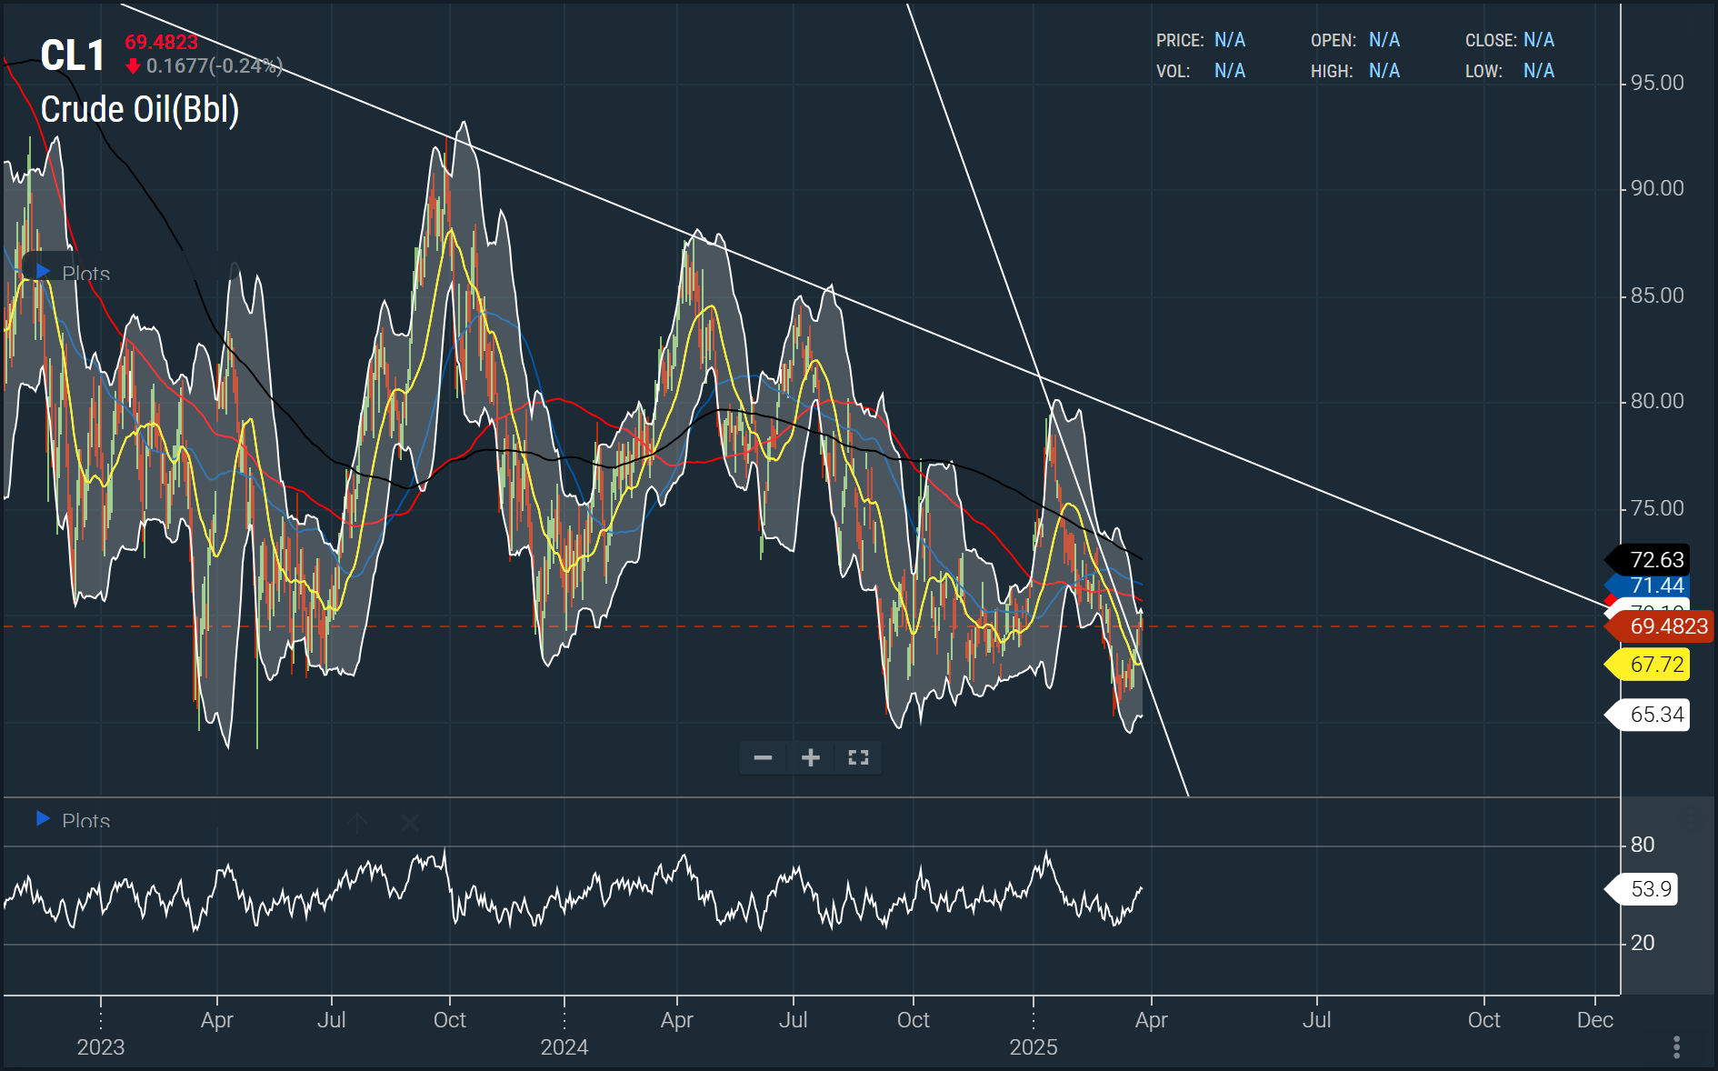Click the 2025 year marker on time axis
The width and height of the screenshot is (1718, 1071).
[1034, 1047]
